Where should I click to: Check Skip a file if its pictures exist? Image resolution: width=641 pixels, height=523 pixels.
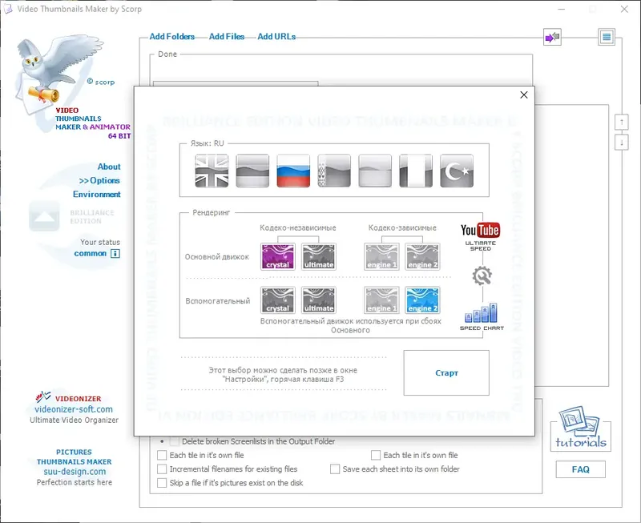point(161,482)
